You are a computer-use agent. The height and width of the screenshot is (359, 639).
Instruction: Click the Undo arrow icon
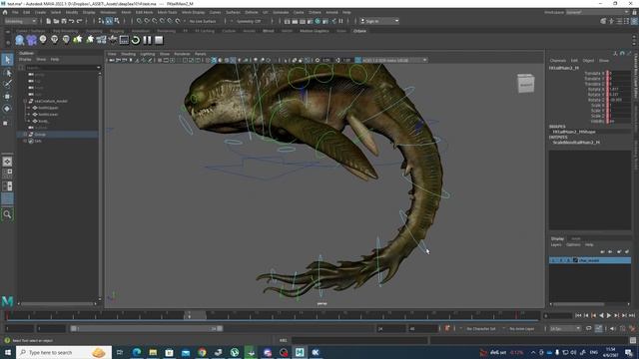point(71,21)
